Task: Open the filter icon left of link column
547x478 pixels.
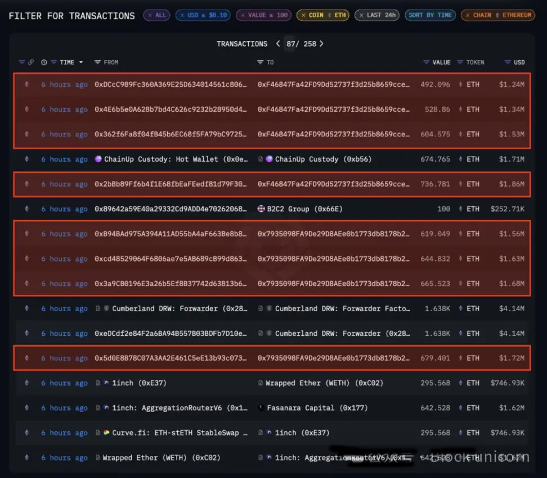Action: pos(21,62)
